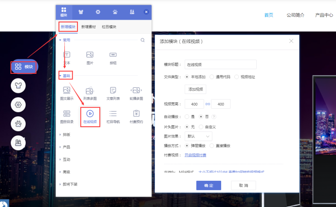The width and height of the screenshot is (336, 207).
Task: Click the 取消 button
Action: 244,186
